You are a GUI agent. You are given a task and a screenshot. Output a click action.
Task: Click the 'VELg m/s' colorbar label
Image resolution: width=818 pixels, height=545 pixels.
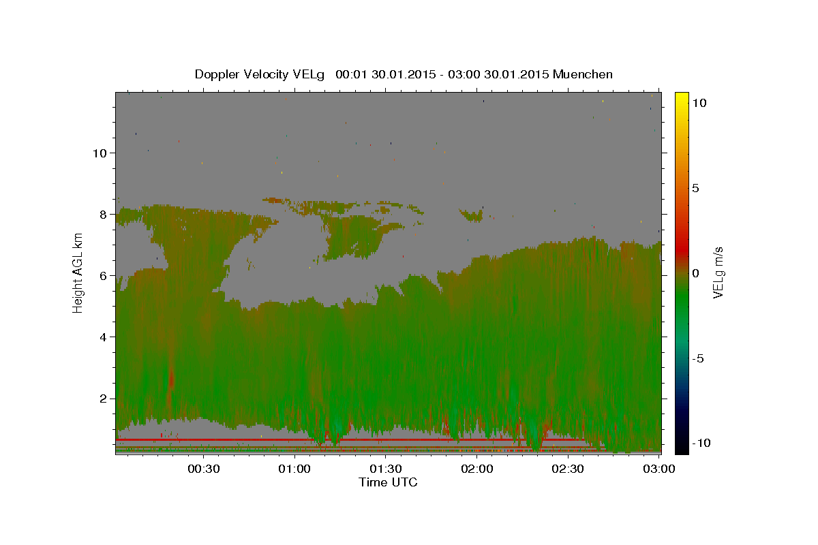point(718,272)
